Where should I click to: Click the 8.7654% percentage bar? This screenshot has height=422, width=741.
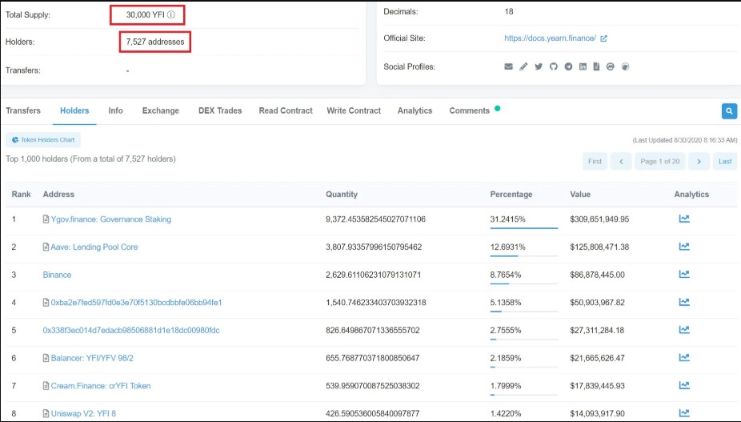pos(523,283)
